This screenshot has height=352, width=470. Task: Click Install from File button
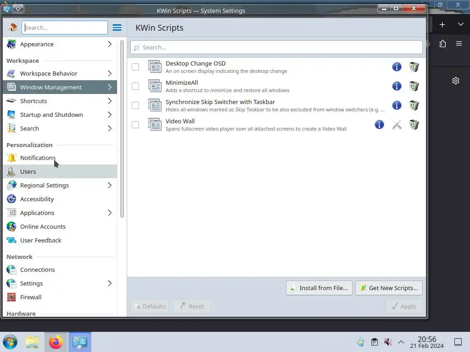[319, 288]
